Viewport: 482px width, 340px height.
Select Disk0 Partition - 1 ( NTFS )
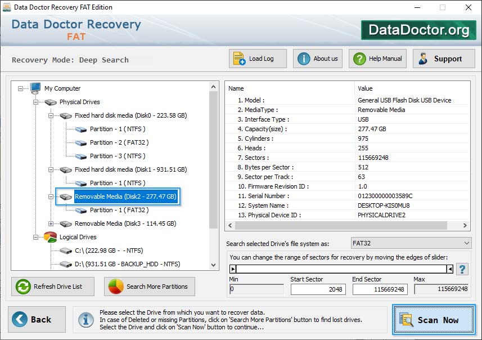click(118, 129)
